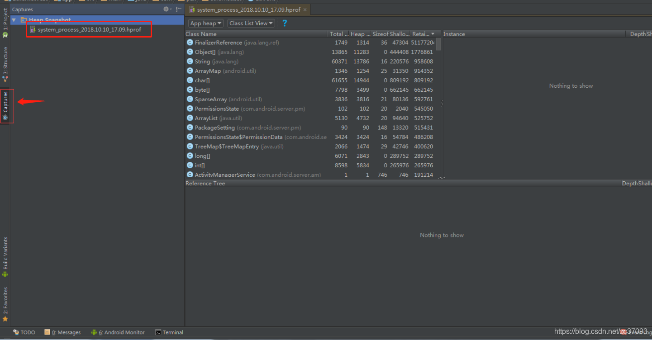Sort by the Total count column header
The image size is (652, 340).
[x=338, y=34]
